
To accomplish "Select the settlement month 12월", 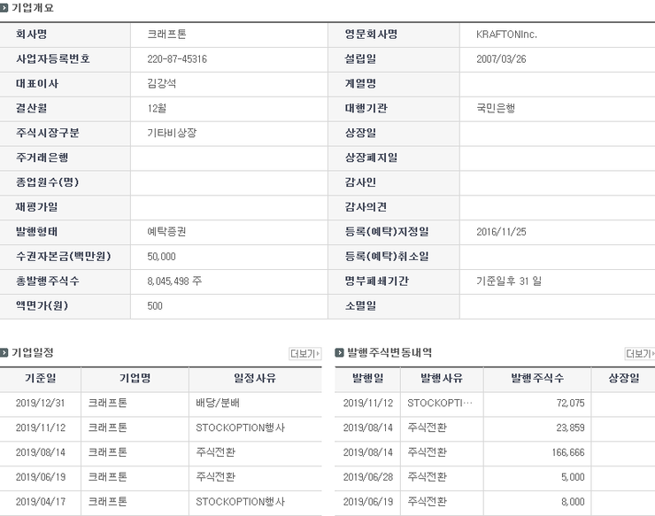I will 157,108.
